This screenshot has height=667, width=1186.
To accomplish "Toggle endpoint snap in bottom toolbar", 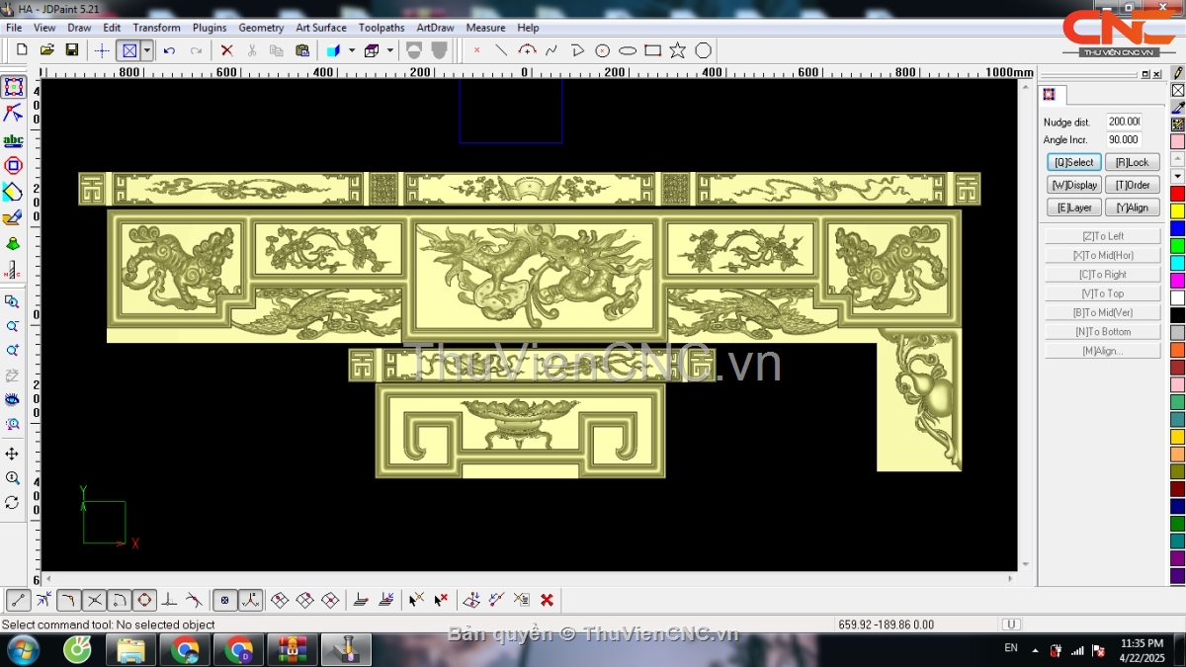I will [19, 600].
